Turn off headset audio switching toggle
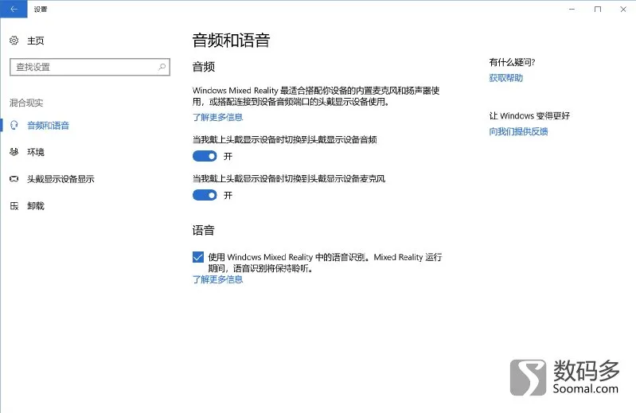 tap(205, 156)
